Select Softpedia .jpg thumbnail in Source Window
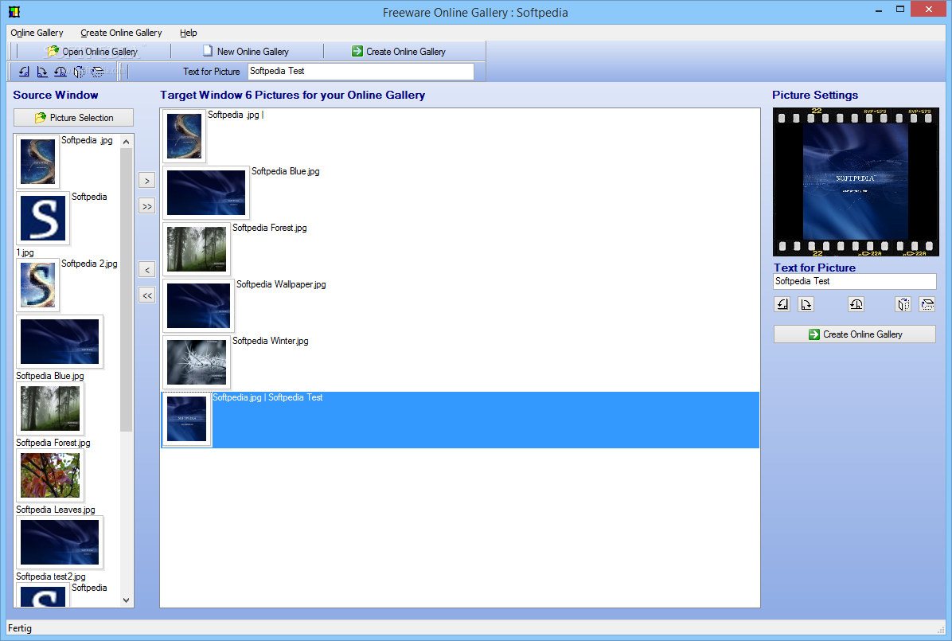Image resolution: width=952 pixels, height=641 pixels. [37, 162]
